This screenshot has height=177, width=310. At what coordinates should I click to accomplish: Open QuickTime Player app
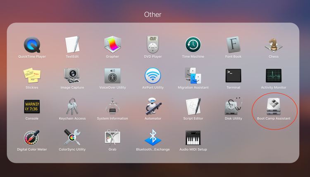[x=32, y=45]
